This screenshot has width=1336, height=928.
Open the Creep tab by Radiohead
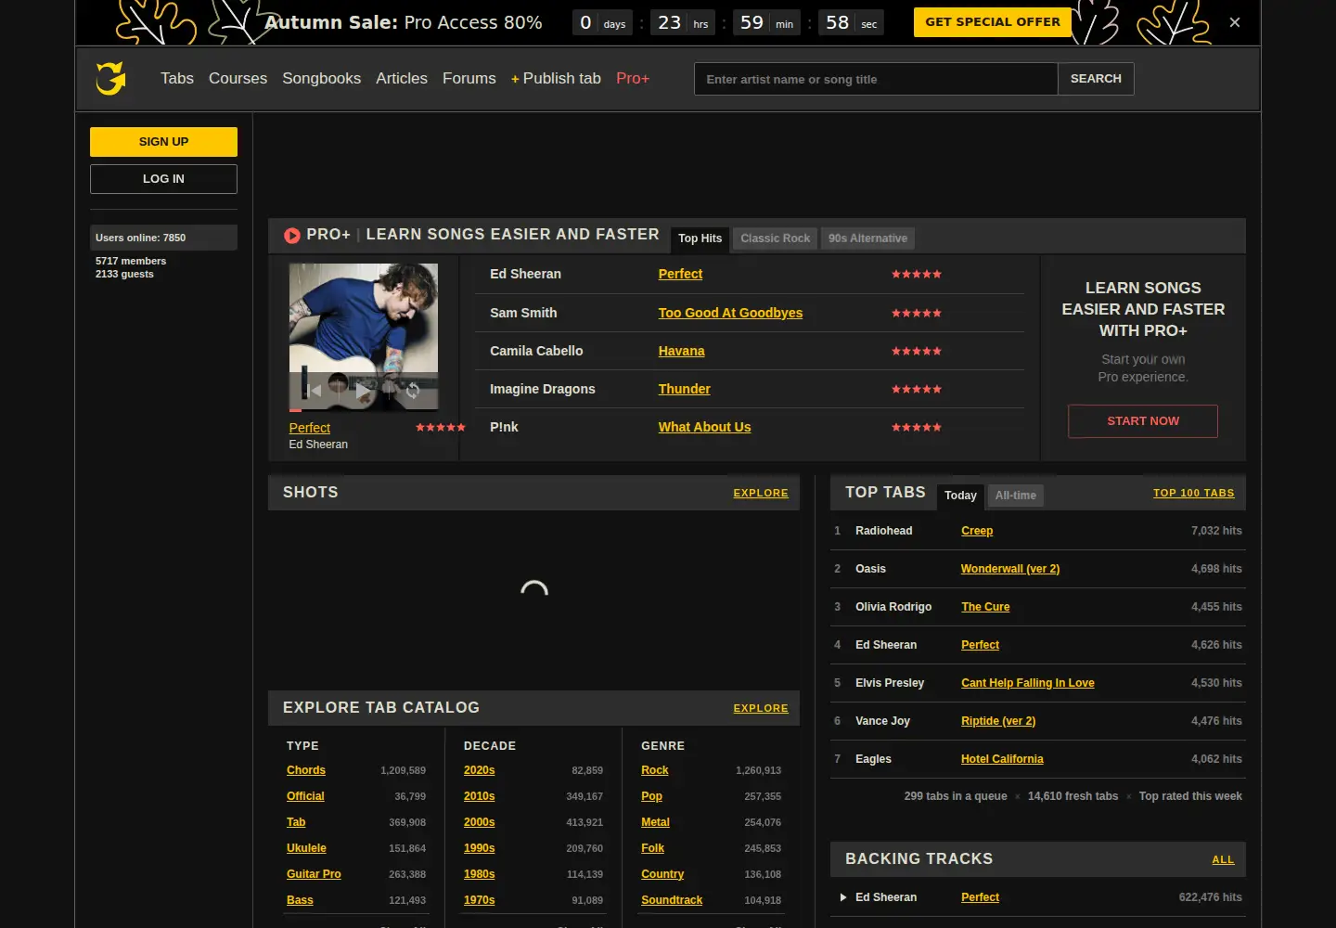click(977, 531)
